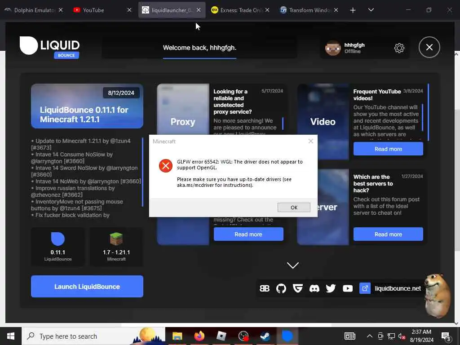The height and width of the screenshot is (345, 460).
Task: Open the Windows Start menu
Action: [11, 336]
